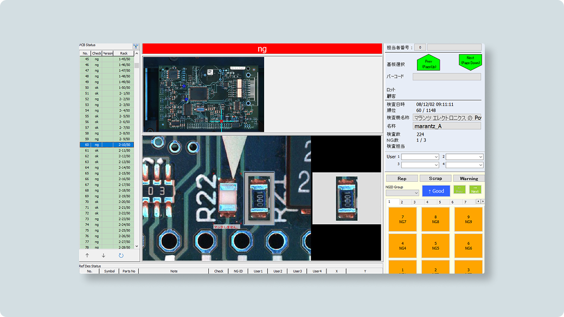564x317 pixels.
Task: Expand the NGID Group combo box
Action: tap(402, 193)
